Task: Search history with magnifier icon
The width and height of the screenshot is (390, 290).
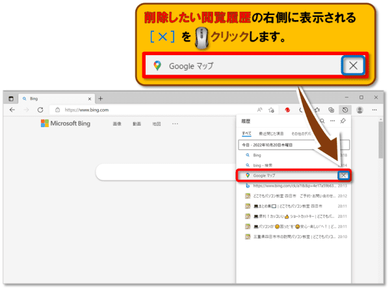Action: click(x=322, y=121)
